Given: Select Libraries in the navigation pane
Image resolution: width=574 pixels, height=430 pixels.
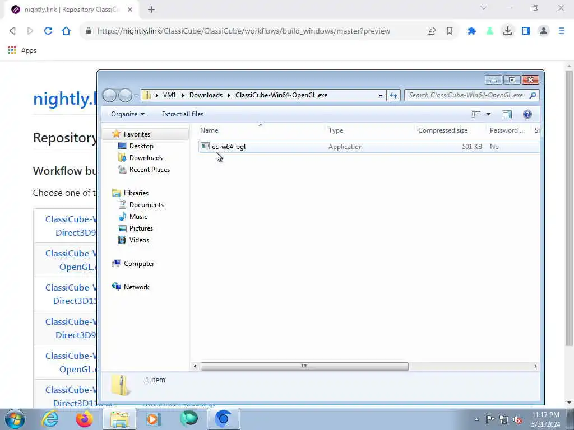Looking at the screenshot, I should pos(136,193).
